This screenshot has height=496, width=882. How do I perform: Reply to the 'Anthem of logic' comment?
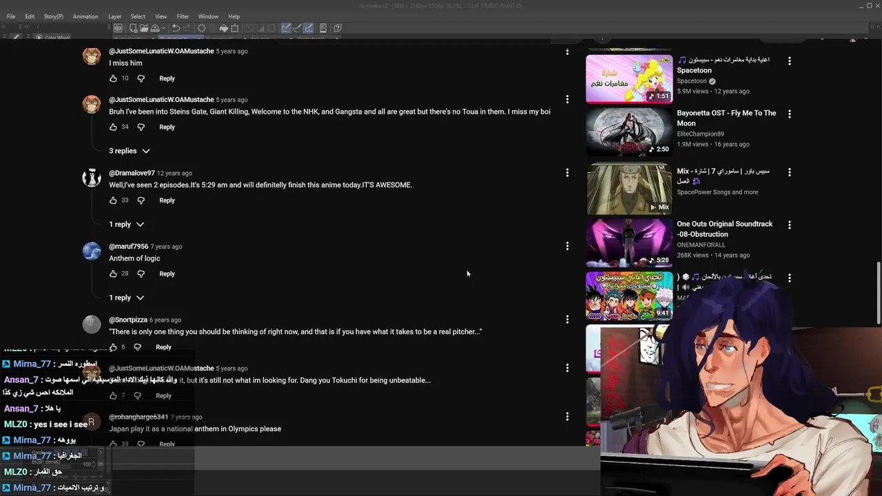click(167, 274)
